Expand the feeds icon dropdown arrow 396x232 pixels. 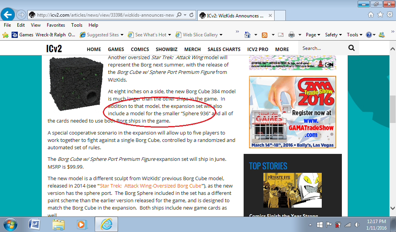click(273, 35)
